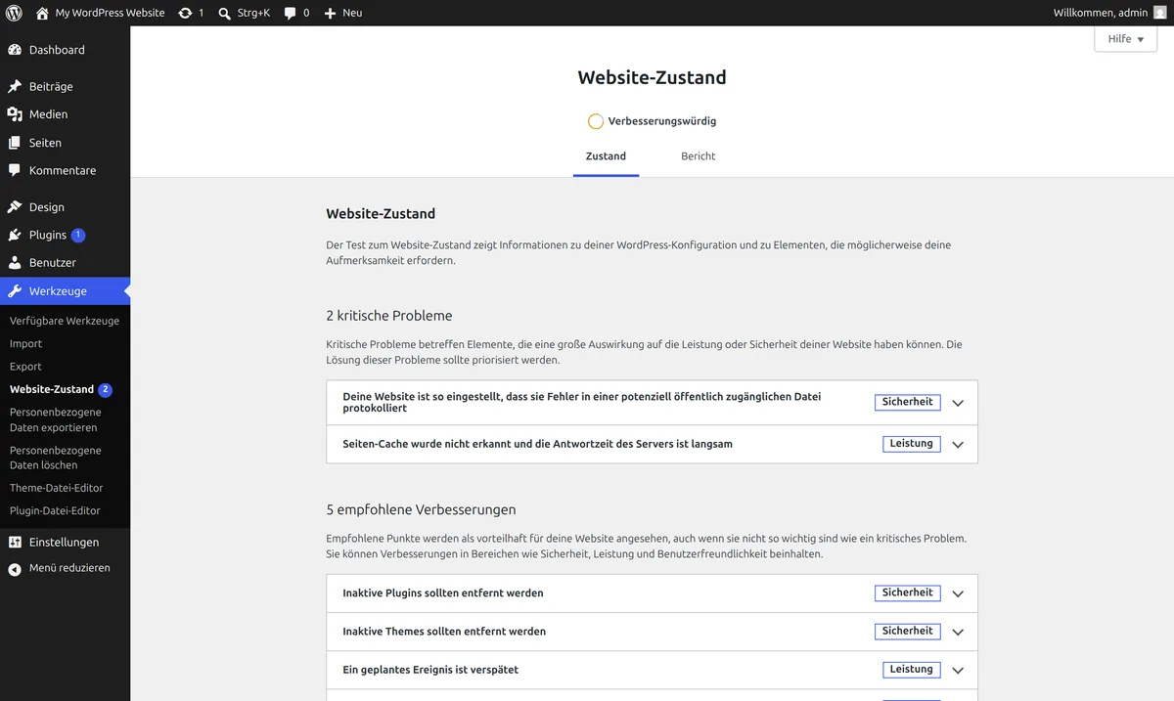Click the admin avatar image
1174x701 pixels.
[x=1160, y=13]
